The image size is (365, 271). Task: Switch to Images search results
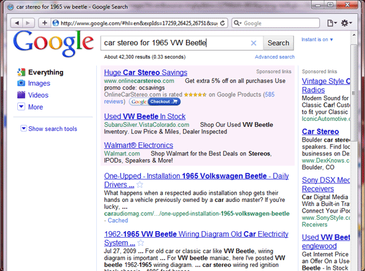pyautogui.click(x=39, y=83)
